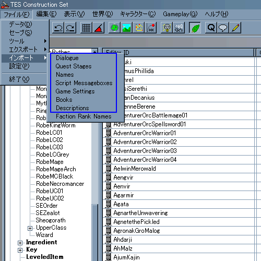261x261 pixels.
Task: Select RobeKingWorm in the tree
Action: pyautogui.click(x=56, y=125)
